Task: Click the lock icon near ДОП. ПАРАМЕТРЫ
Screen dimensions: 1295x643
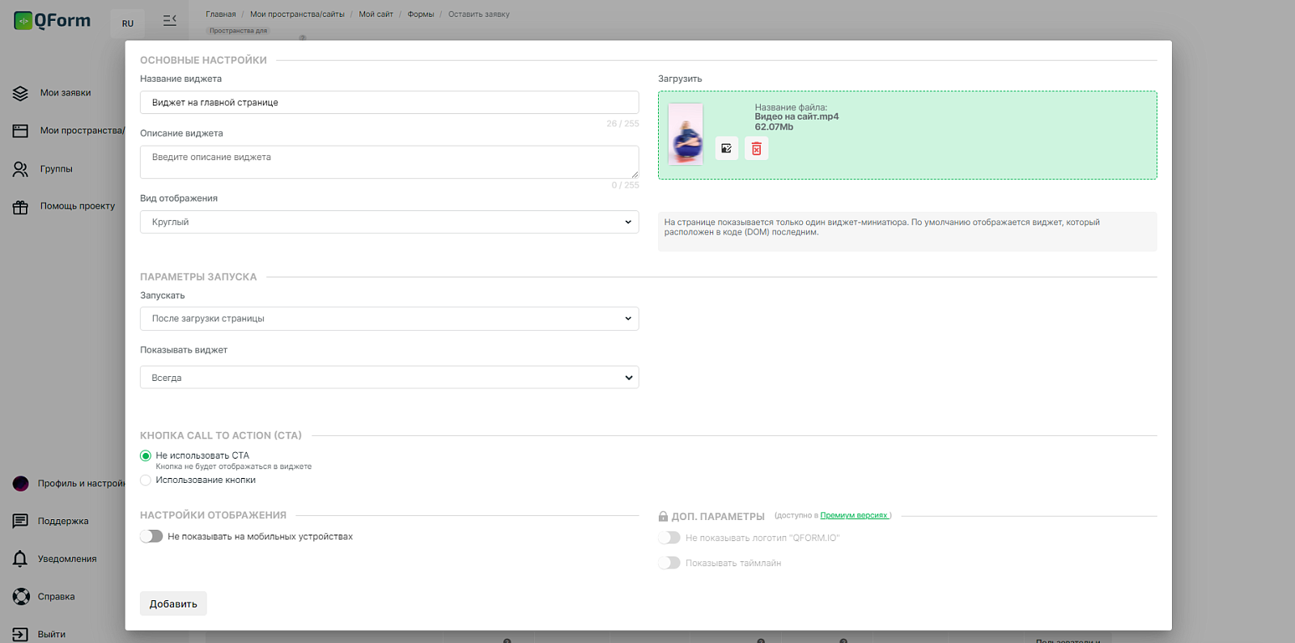Action: [x=663, y=516]
